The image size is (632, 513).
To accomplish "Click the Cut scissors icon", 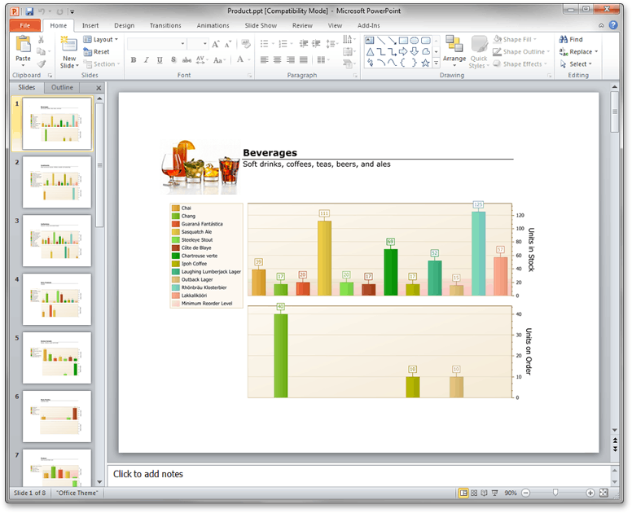I will coord(41,39).
